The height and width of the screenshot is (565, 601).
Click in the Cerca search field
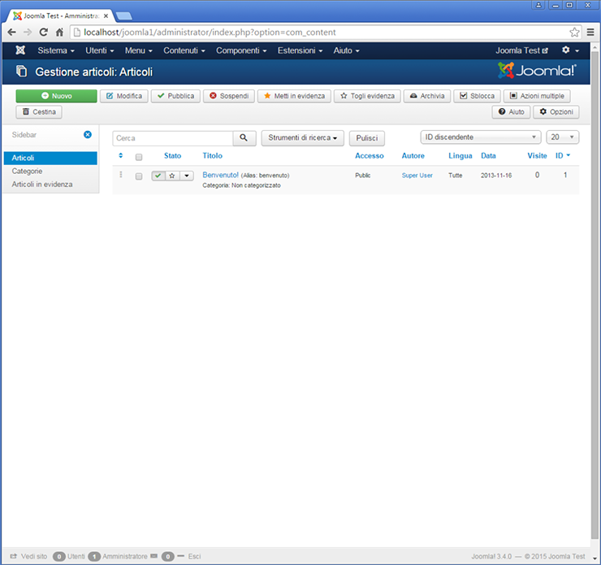tap(172, 138)
